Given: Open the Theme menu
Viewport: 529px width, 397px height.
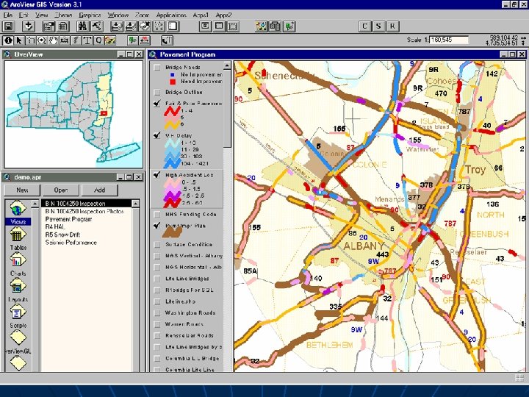Looking at the screenshot, I should click(63, 15).
